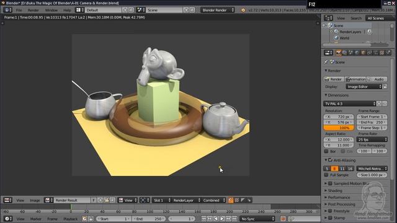Open the Window menu
Screen dimensions: 397x223
pyautogui.click(x=51, y=10)
